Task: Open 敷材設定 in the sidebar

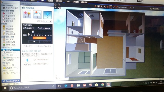Action: (x=8, y=21)
